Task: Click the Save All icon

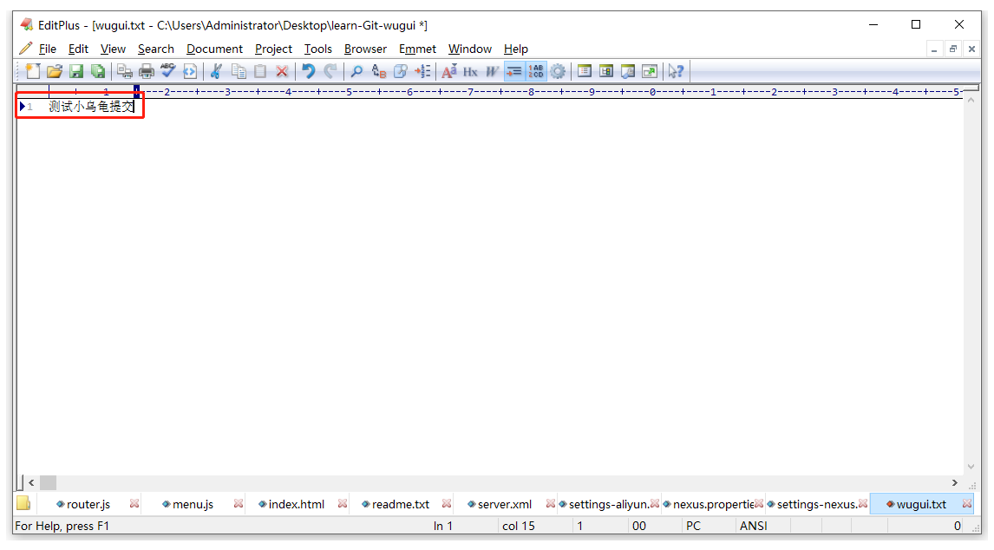Action: tap(98, 71)
